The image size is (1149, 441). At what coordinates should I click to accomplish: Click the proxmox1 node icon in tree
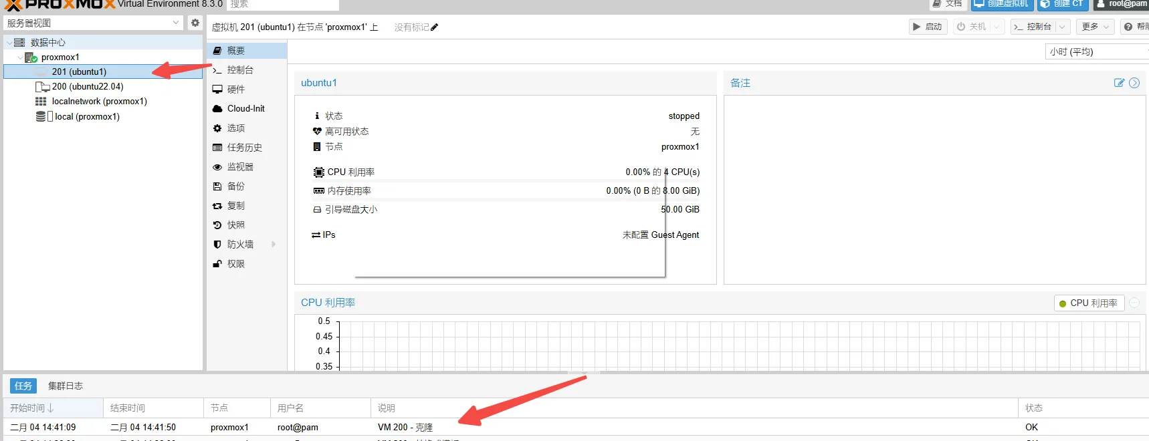pyautogui.click(x=31, y=57)
